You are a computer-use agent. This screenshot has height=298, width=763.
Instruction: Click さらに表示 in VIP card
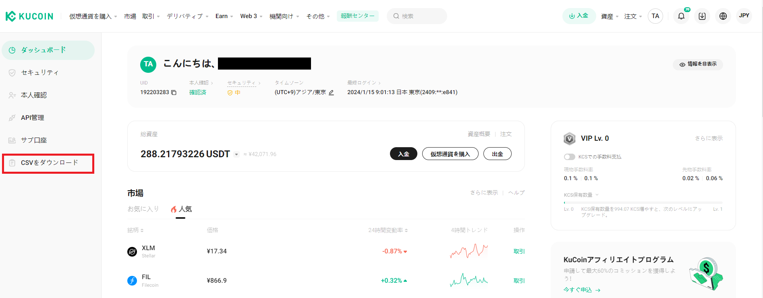[709, 139]
